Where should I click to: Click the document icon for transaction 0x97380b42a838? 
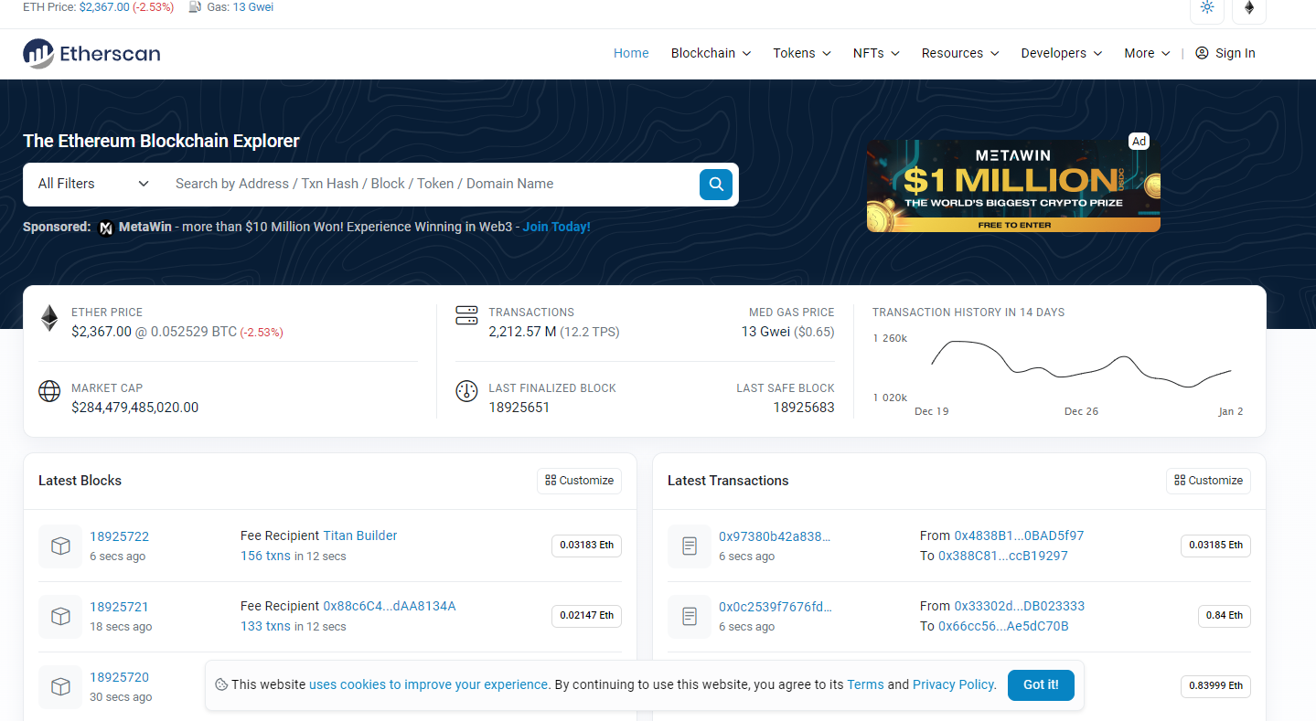point(690,546)
